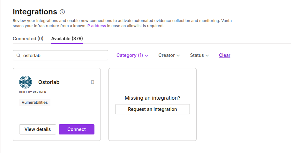The image size is (291, 153).
Task: Click the Missing an integration? text
Action: (152, 98)
